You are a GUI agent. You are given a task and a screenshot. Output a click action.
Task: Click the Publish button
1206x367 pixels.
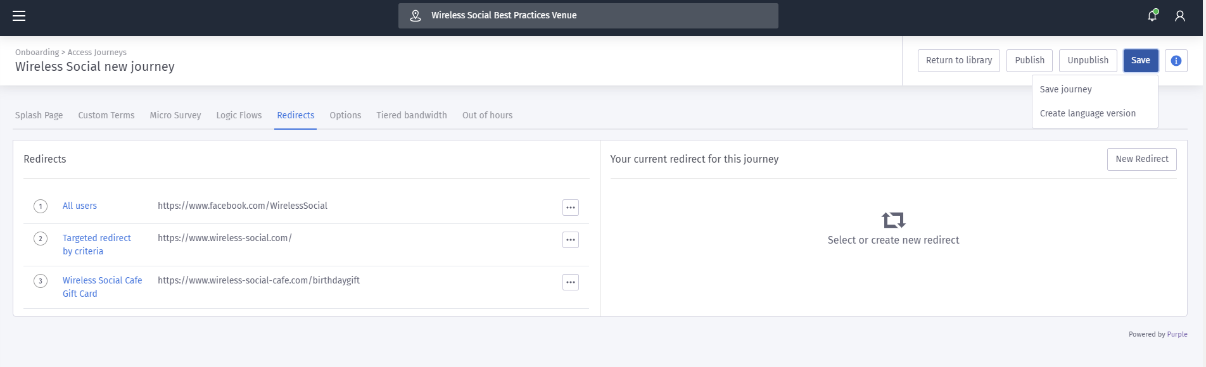click(x=1030, y=61)
